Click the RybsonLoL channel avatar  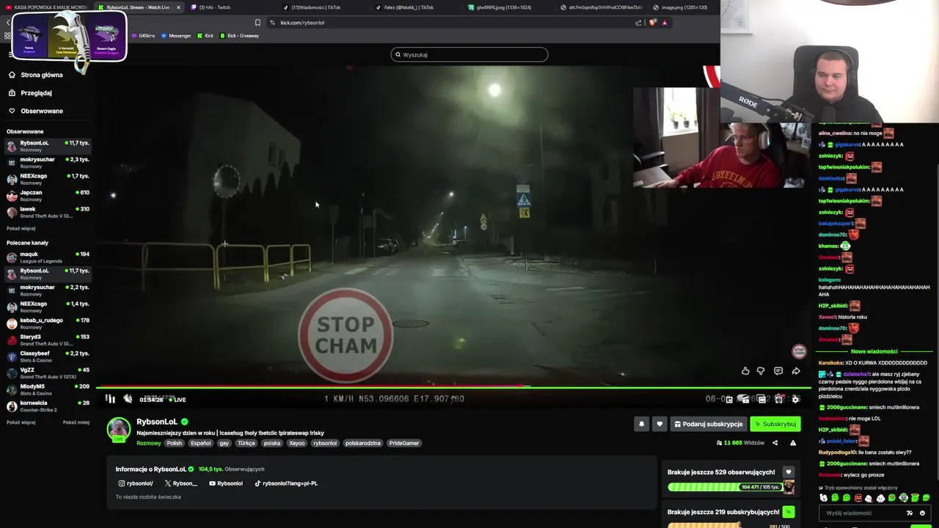pos(119,429)
